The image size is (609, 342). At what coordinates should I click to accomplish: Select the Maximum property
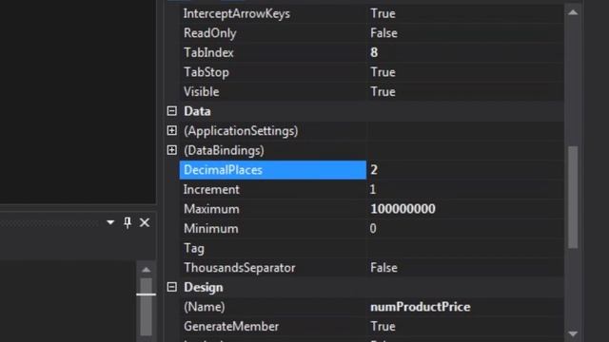coord(211,209)
